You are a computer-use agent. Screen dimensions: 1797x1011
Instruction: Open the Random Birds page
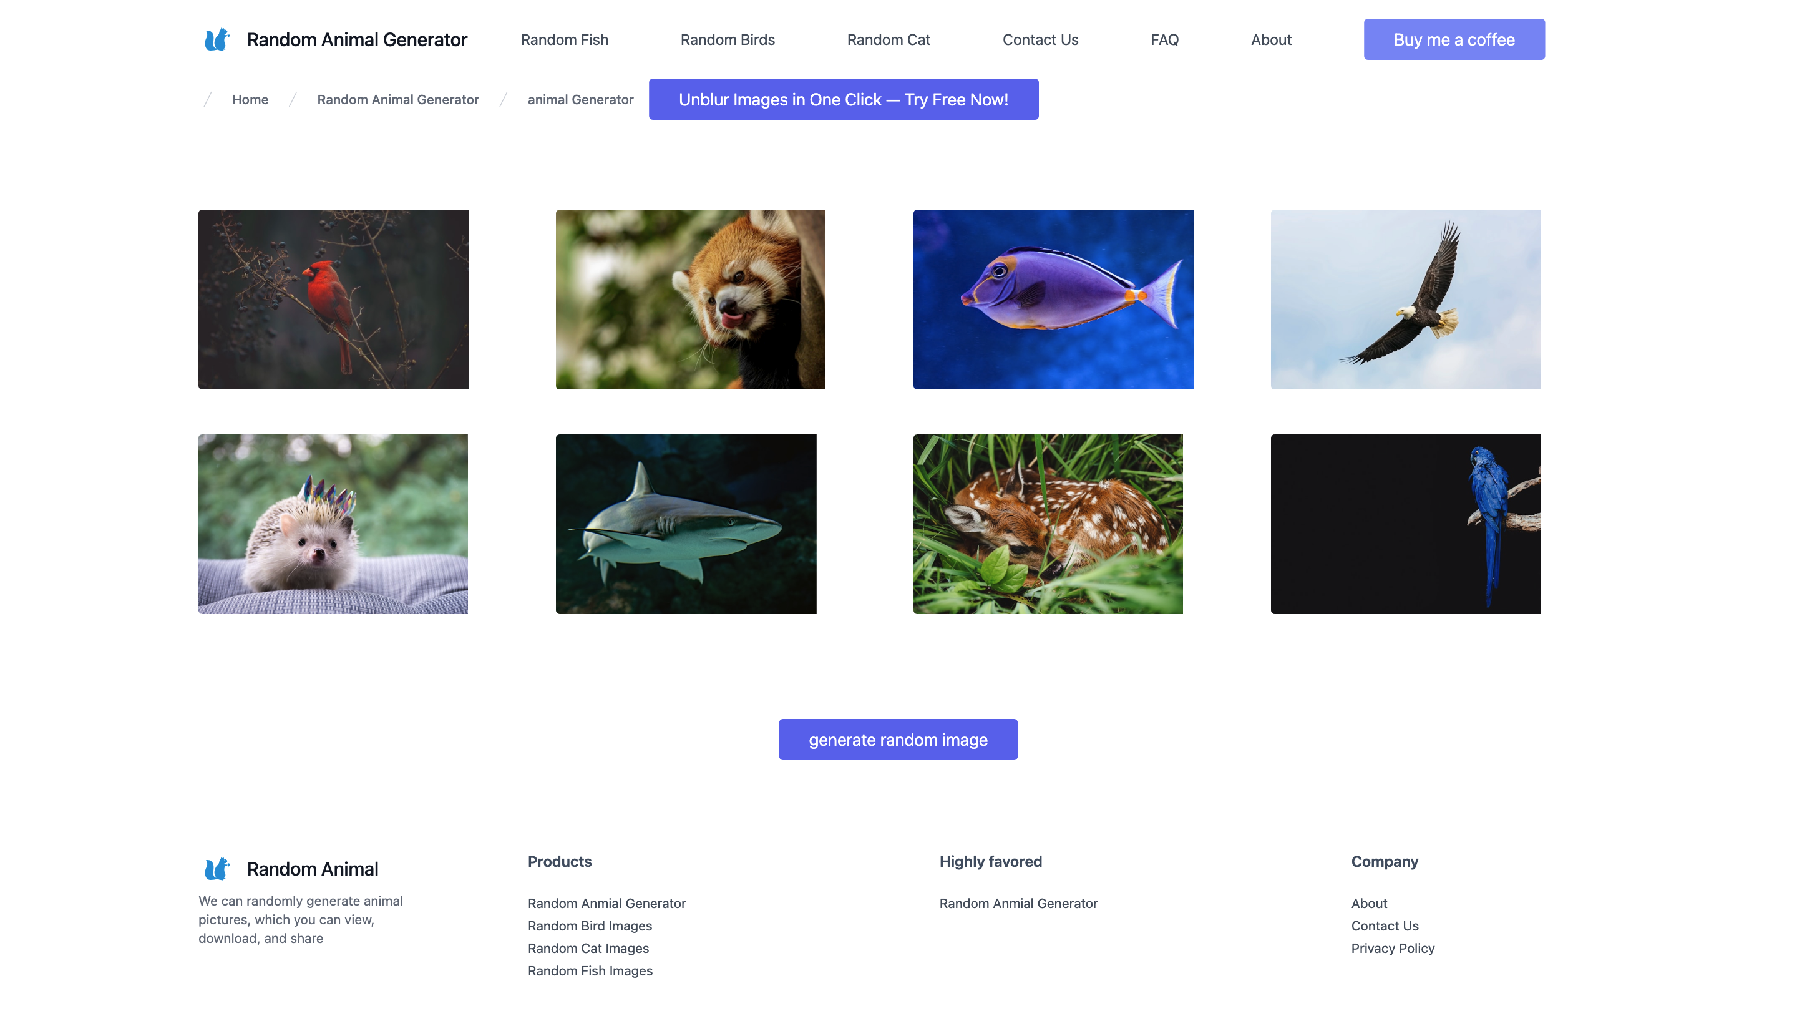(x=728, y=39)
